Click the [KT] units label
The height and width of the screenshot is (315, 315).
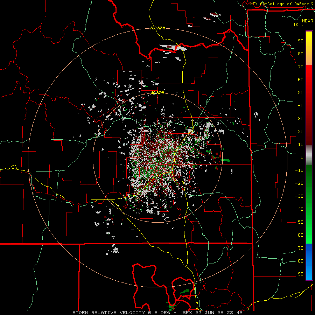pyautogui.click(x=299, y=24)
